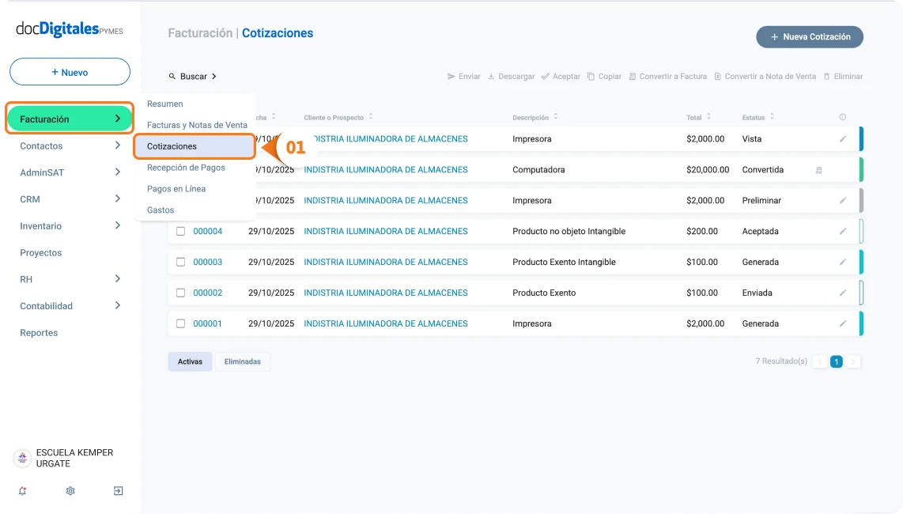Tick the checkbox for quotation 000002

[180, 293]
